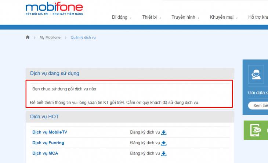The image size is (268, 163).
Task: Click download icon in the Funring row
Action: point(164,143)
